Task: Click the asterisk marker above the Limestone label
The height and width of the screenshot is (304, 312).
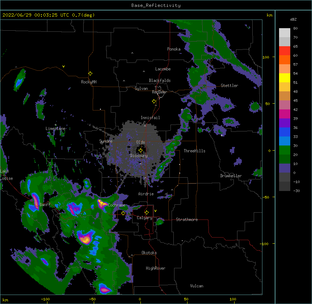Action: (56, 125)
